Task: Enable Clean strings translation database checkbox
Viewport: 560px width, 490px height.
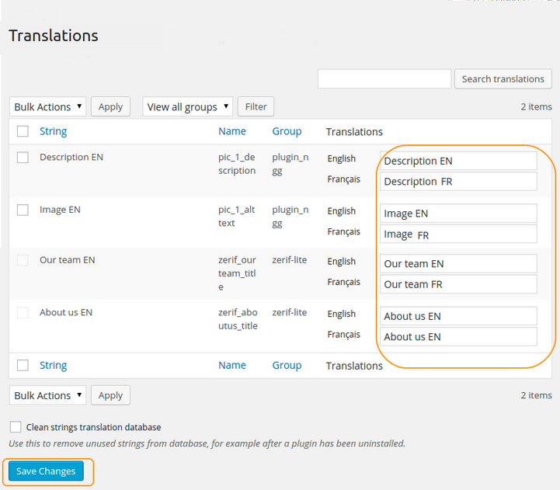Action: click(x=16, y=427)
